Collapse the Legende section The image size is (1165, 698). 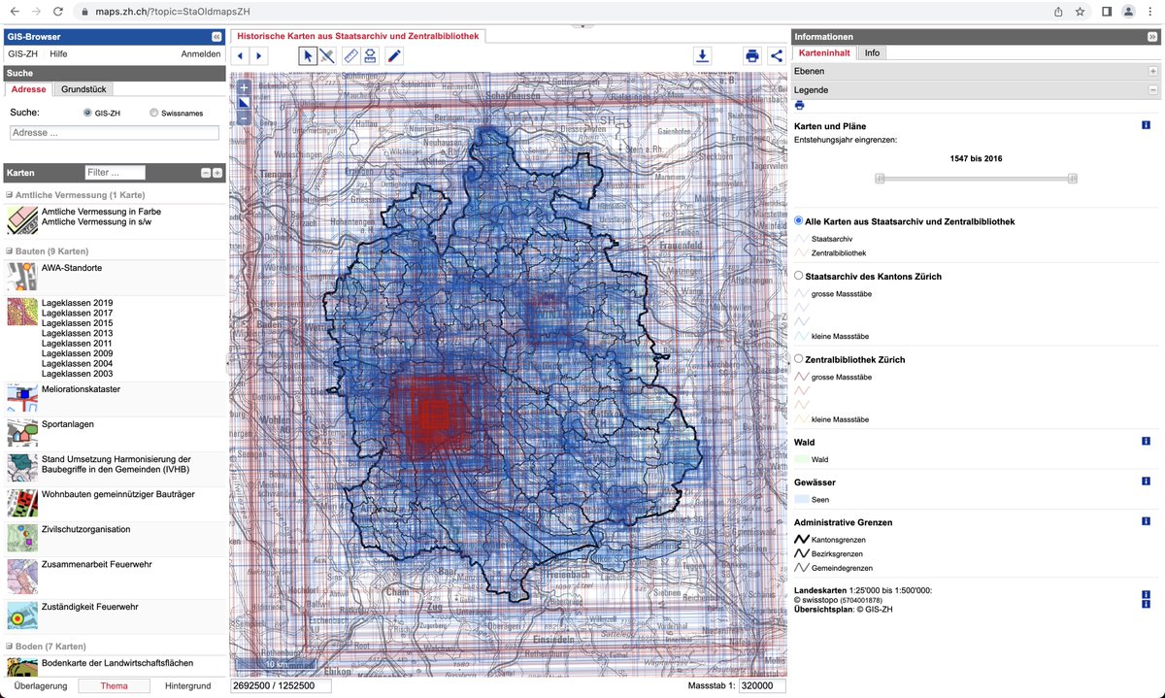tap(1152, 89)
